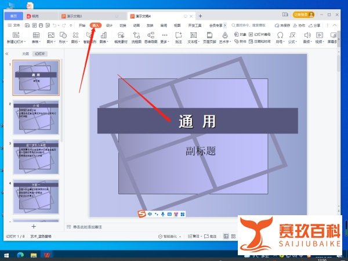Select slide 3 thumbnail
348x261 pixels.
pos(36,157)
